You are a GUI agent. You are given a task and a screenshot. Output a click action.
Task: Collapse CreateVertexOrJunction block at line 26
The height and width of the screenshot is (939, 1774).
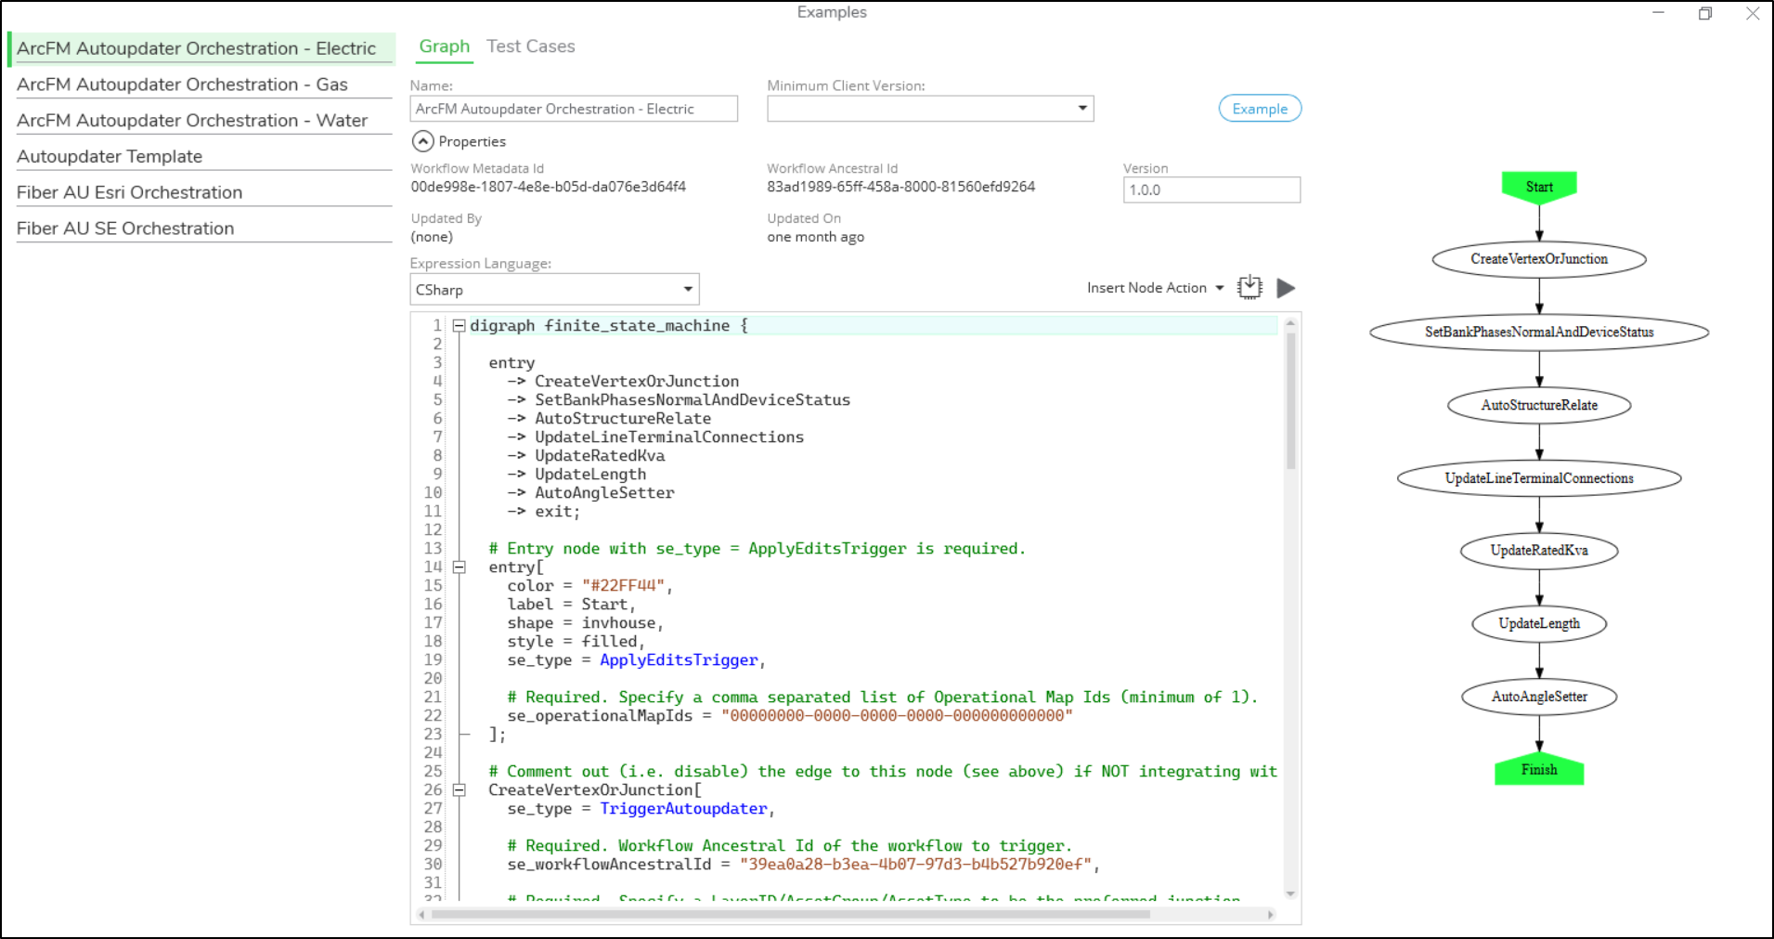click(459, 790)
